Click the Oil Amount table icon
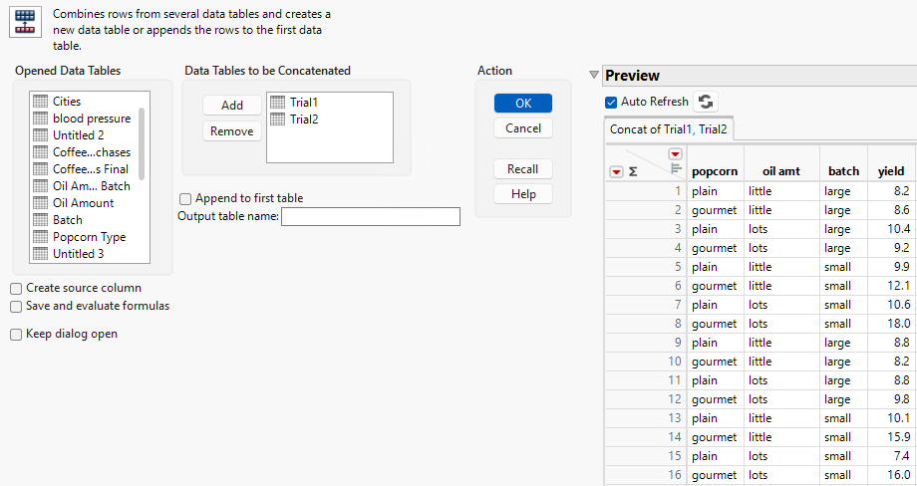The image size is (917, 486). click(x=40, y=203)
